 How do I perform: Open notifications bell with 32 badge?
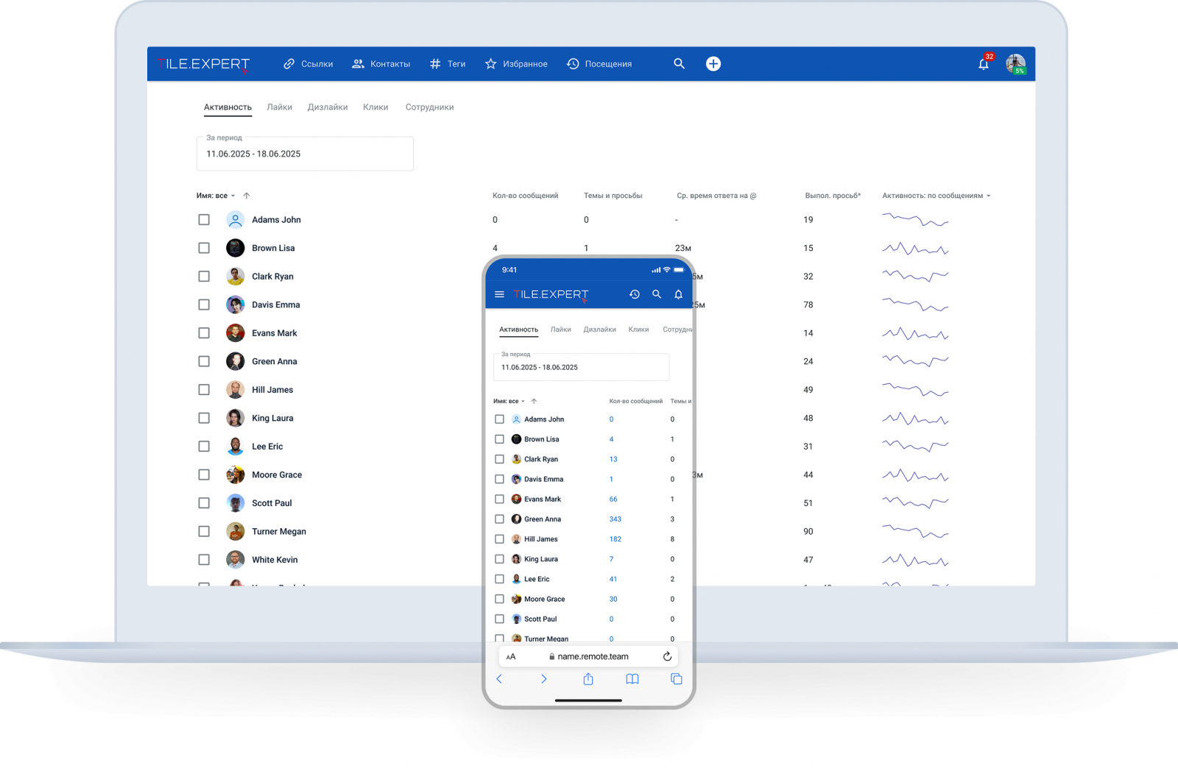[984, 63]
